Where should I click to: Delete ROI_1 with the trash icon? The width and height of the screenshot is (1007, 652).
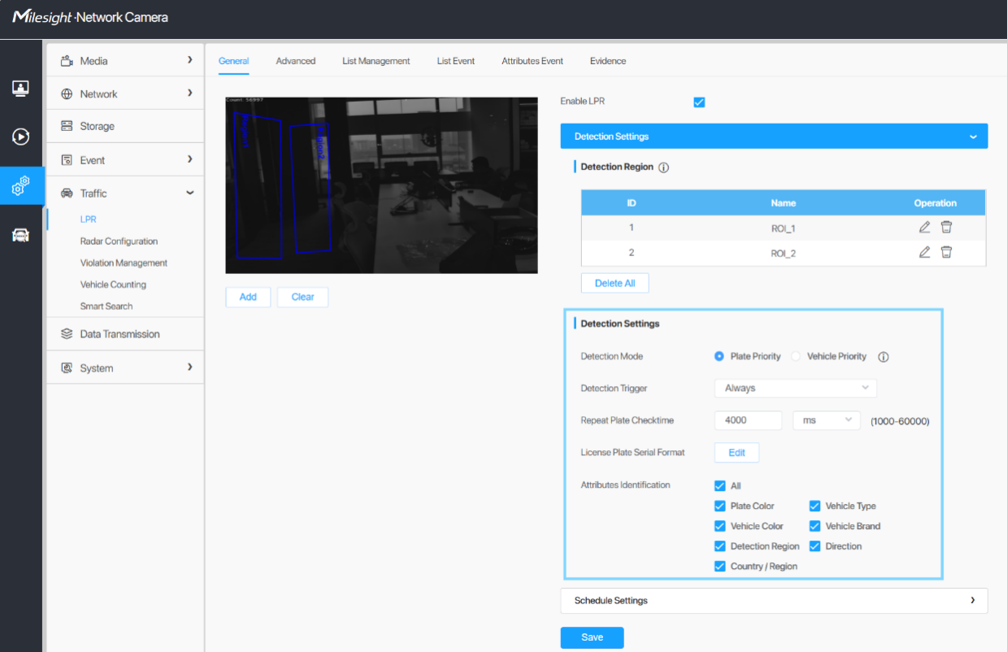coord(946,228)
